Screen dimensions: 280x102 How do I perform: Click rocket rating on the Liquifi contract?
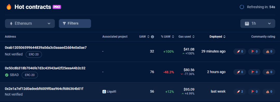click(240, 91)
